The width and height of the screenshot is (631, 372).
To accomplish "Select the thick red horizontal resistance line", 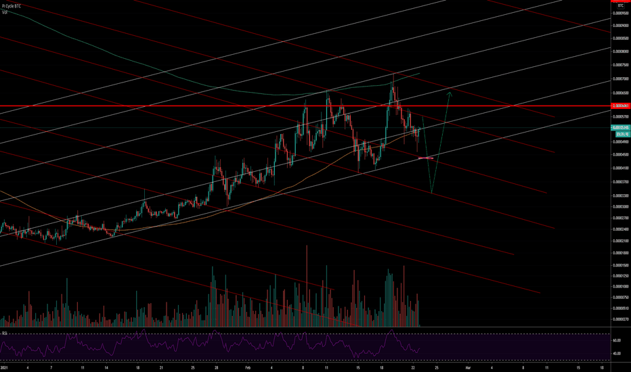I will point(306,106).
